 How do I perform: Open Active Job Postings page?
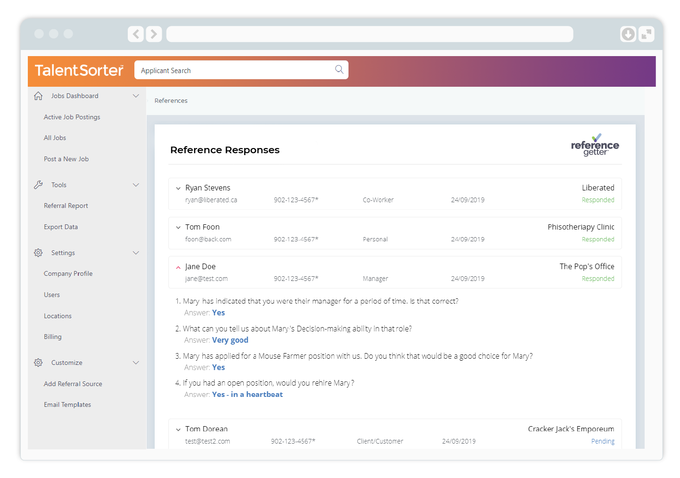tap(72, 117)
